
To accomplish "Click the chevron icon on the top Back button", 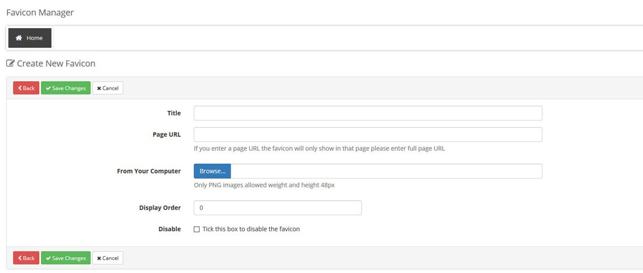I will tap(20, 88).
